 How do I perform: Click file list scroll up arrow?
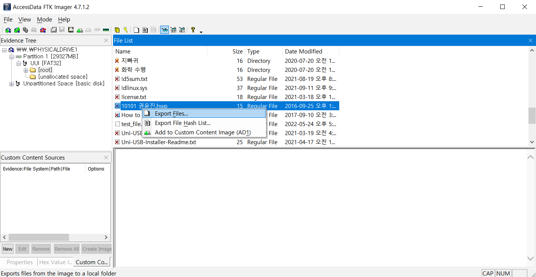(532, 50)
